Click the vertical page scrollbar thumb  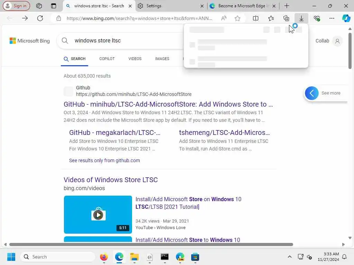coord(350,51)
